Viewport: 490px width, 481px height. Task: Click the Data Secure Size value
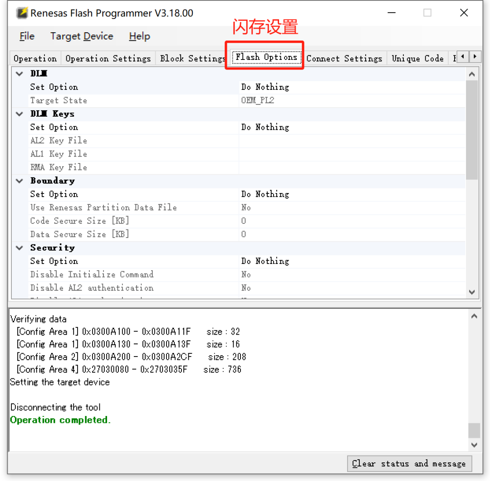(352, 234)
